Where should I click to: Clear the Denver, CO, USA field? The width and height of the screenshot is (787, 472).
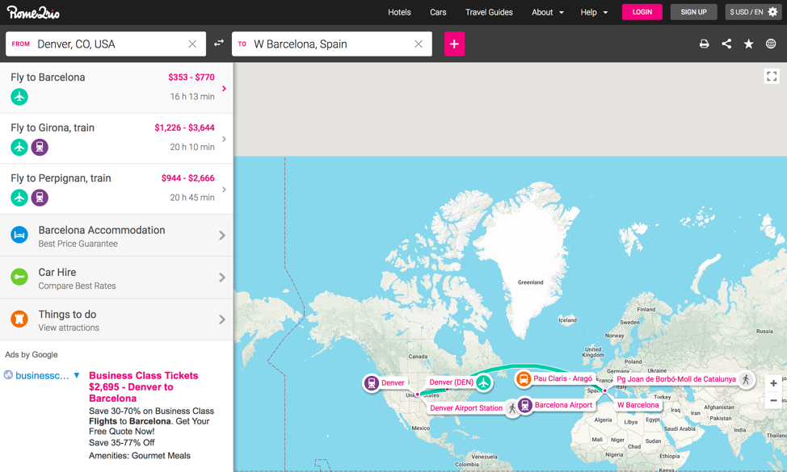pos(192,44)
